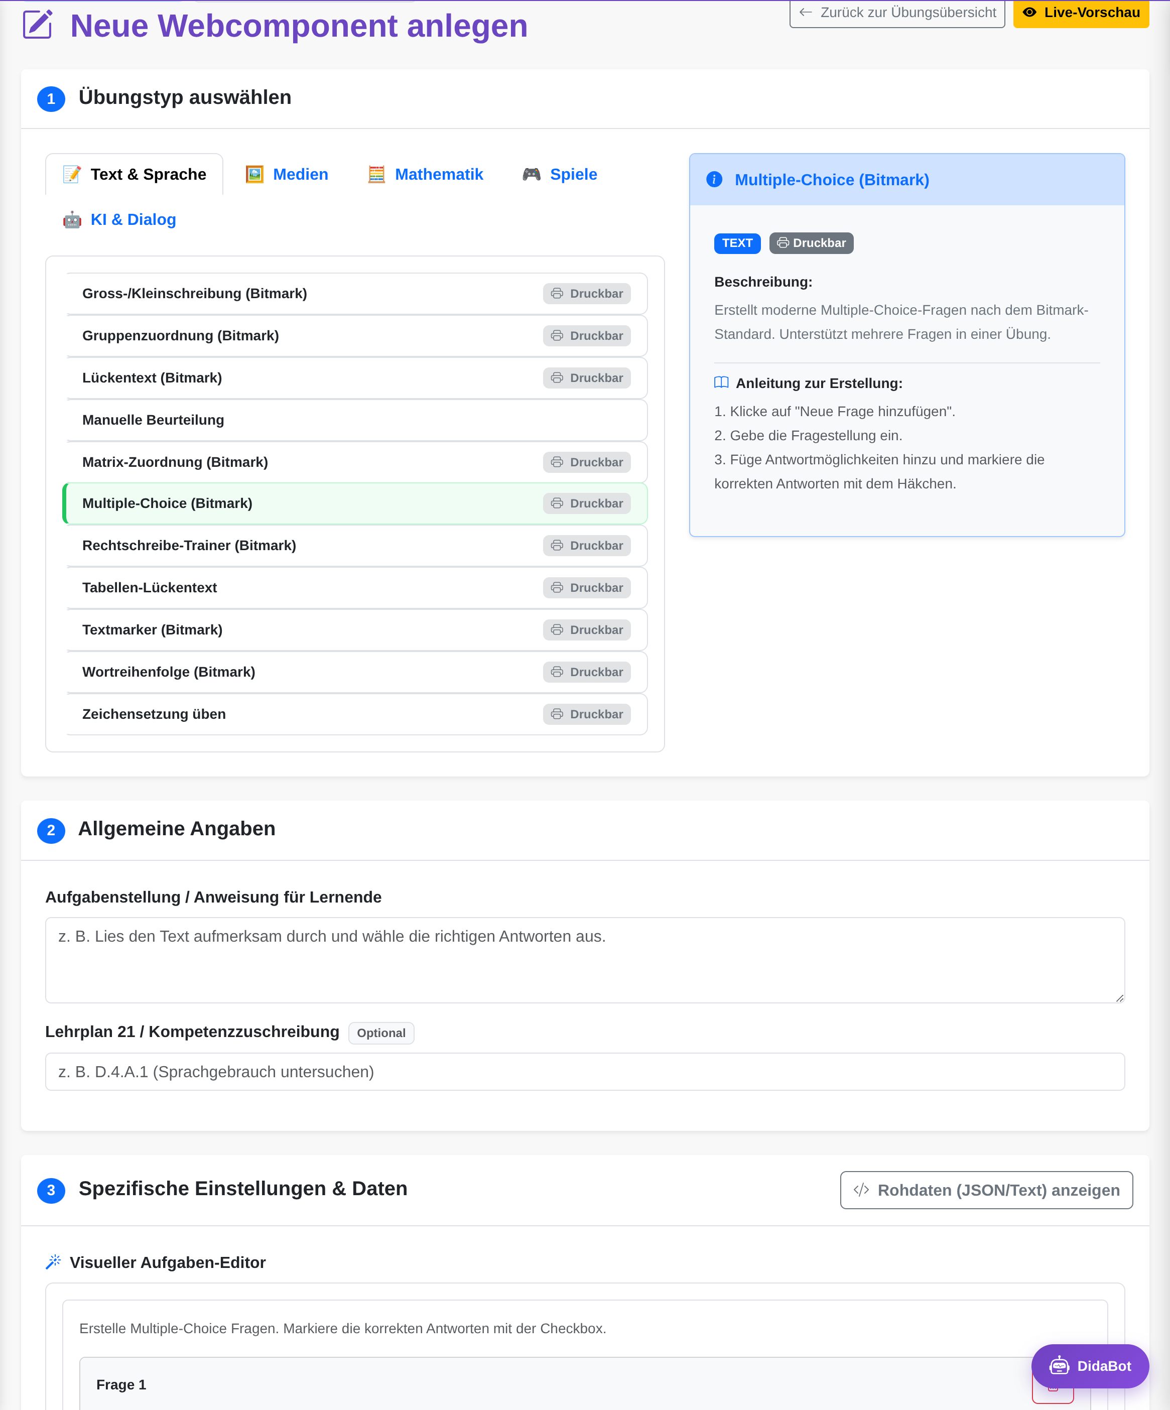Click the book icon next to Anleitung zur Erstellung
This screenshot has height=1410, width=1170.
pyautogui.click(x=721, y=382)
